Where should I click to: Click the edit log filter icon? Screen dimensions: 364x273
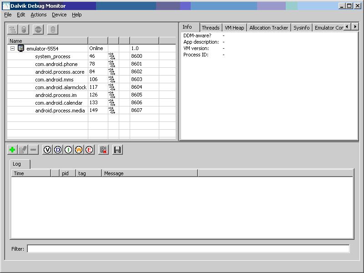pyautogui.click(x=23, y=150)
